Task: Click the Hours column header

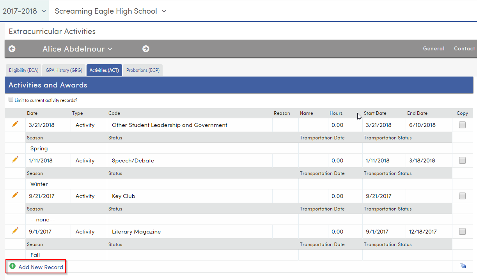Action: pos(336,113)
